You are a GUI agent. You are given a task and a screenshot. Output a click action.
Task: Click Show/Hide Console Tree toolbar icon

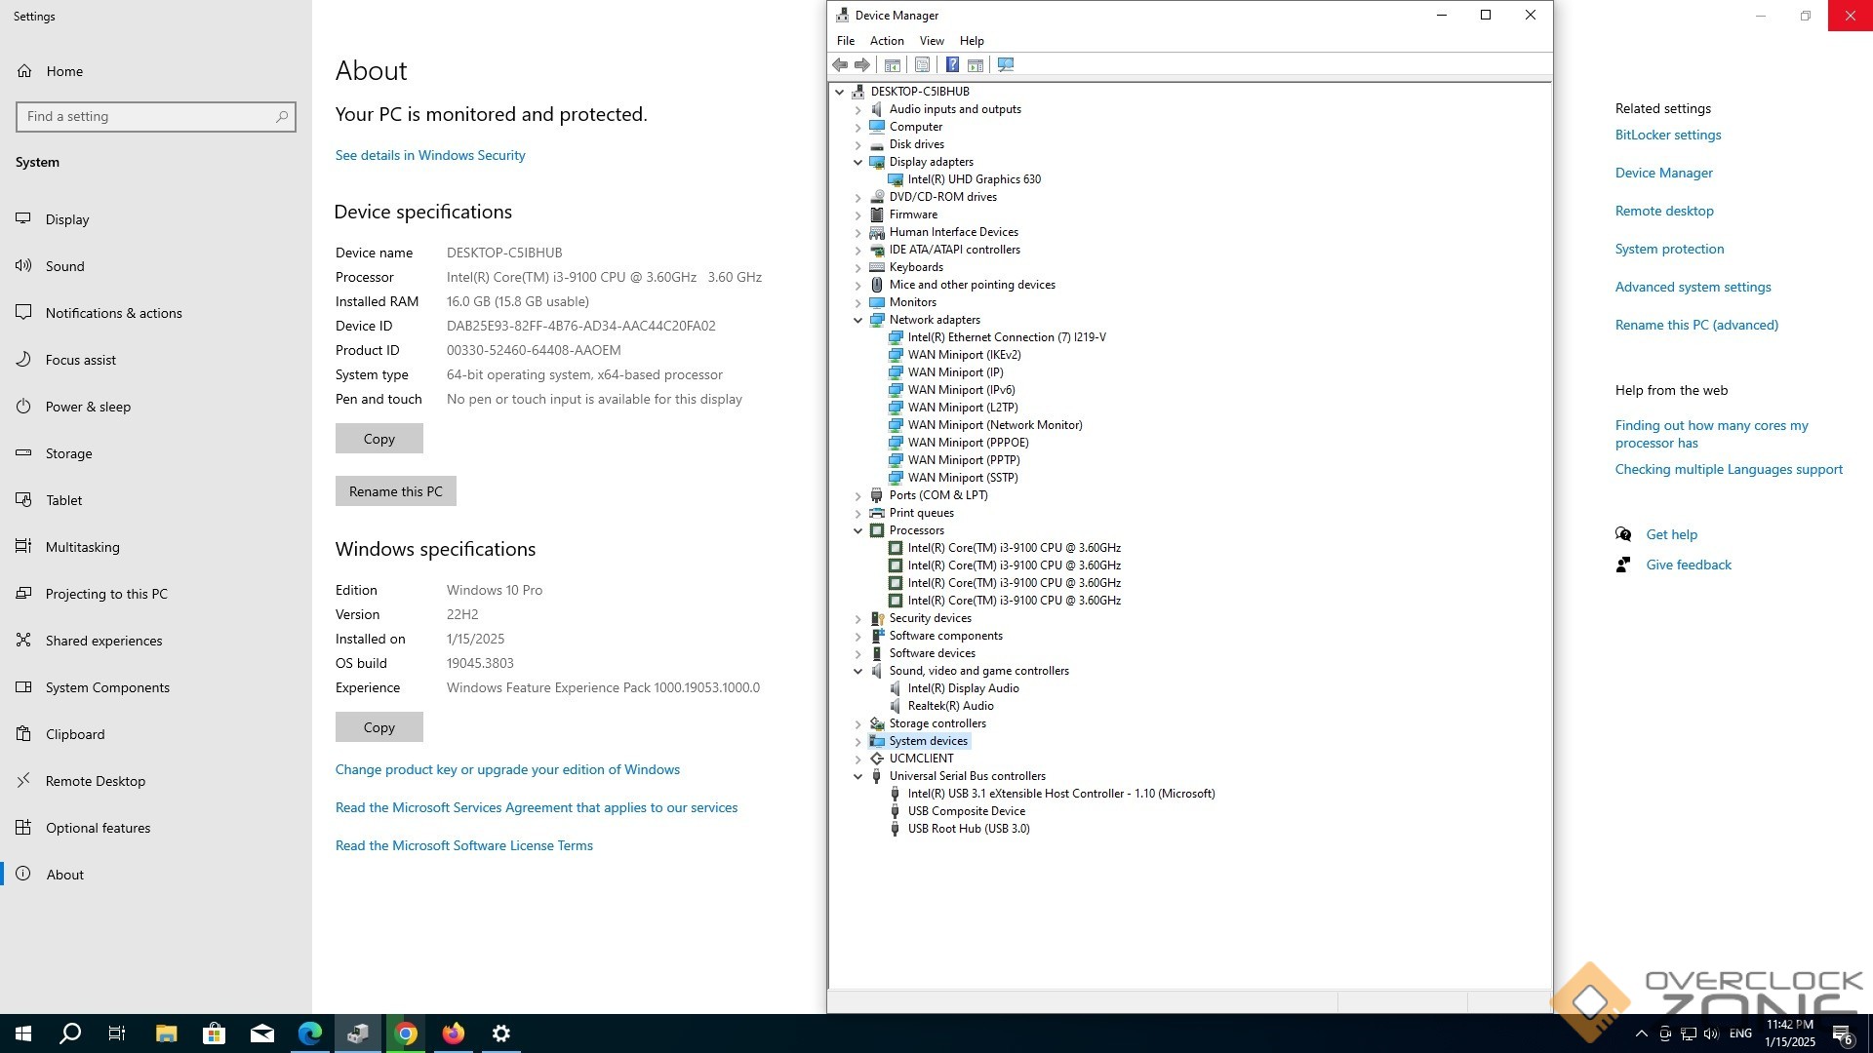(892, 64)
